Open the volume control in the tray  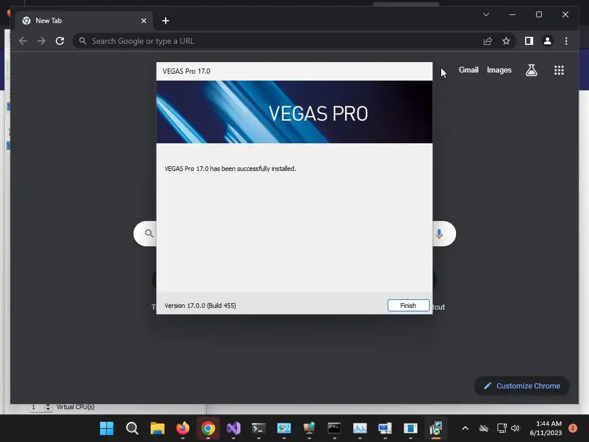tap(515, 428)
